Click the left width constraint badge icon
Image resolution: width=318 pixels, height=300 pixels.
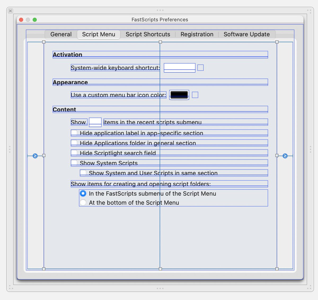(x=35, y=156)
